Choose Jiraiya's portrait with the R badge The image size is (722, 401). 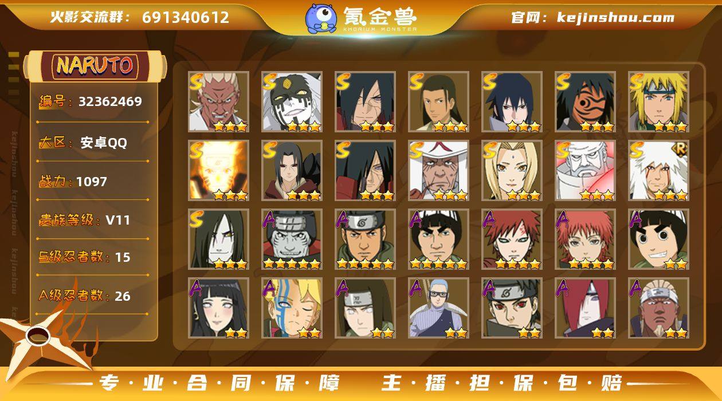click(x=658, y=170)
